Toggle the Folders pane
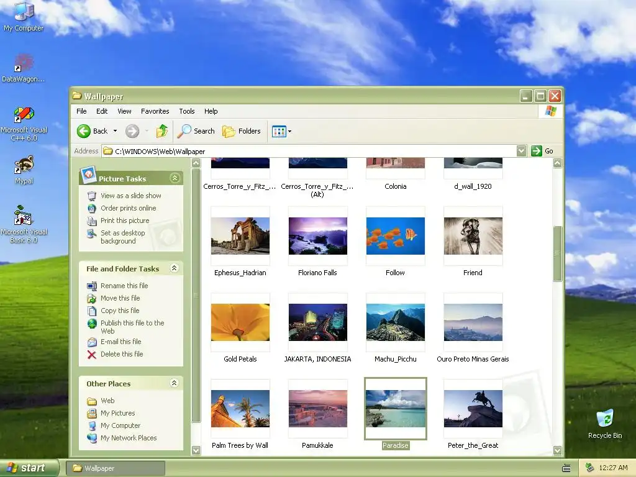Viewport: 636px width, 477px height. pos(242,131)
